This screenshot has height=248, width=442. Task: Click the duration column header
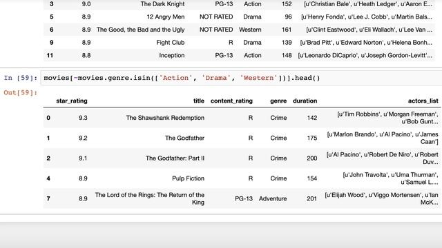tap(305, 101)
